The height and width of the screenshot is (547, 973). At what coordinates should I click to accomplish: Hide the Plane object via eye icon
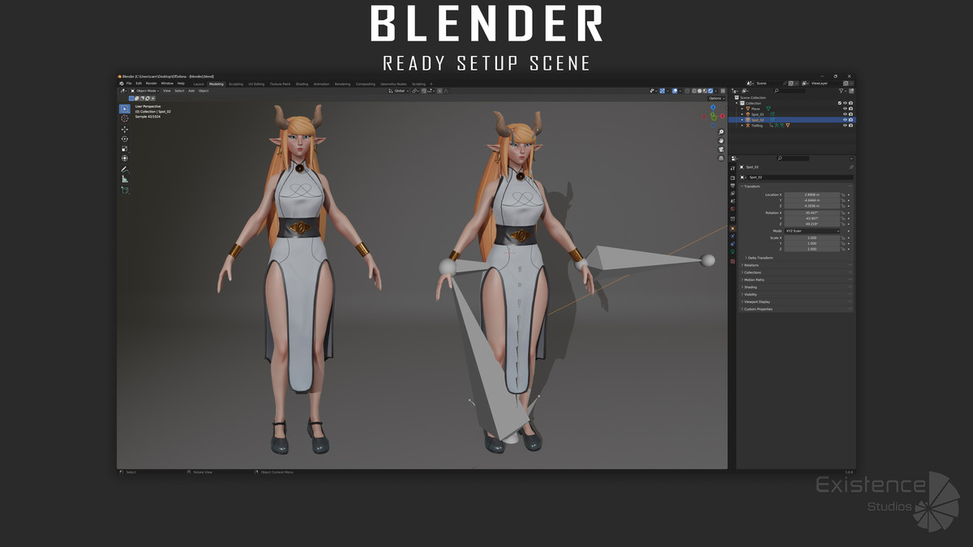[x=845, y=109]
